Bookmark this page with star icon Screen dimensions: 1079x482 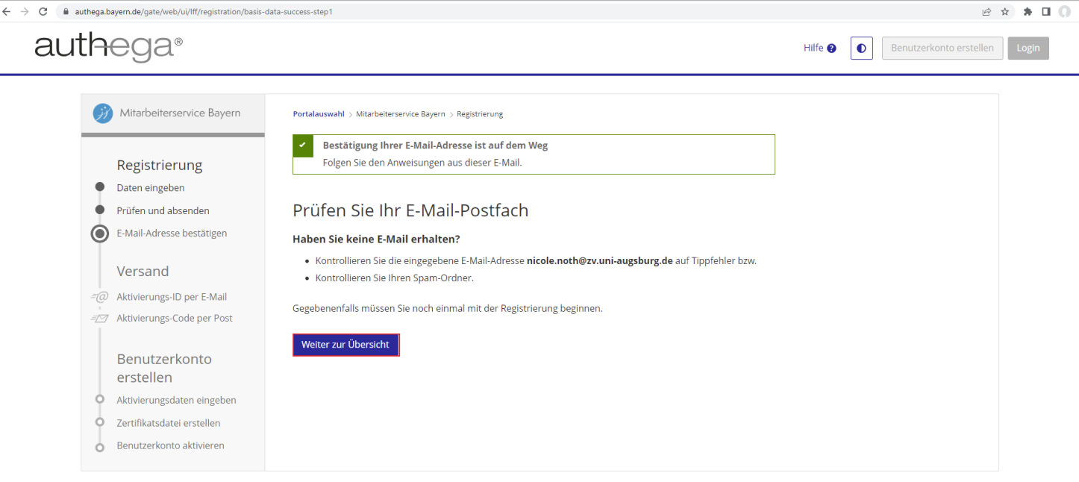pos(1005,12)
